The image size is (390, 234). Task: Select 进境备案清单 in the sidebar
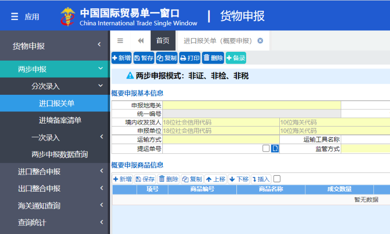[55, 120]
